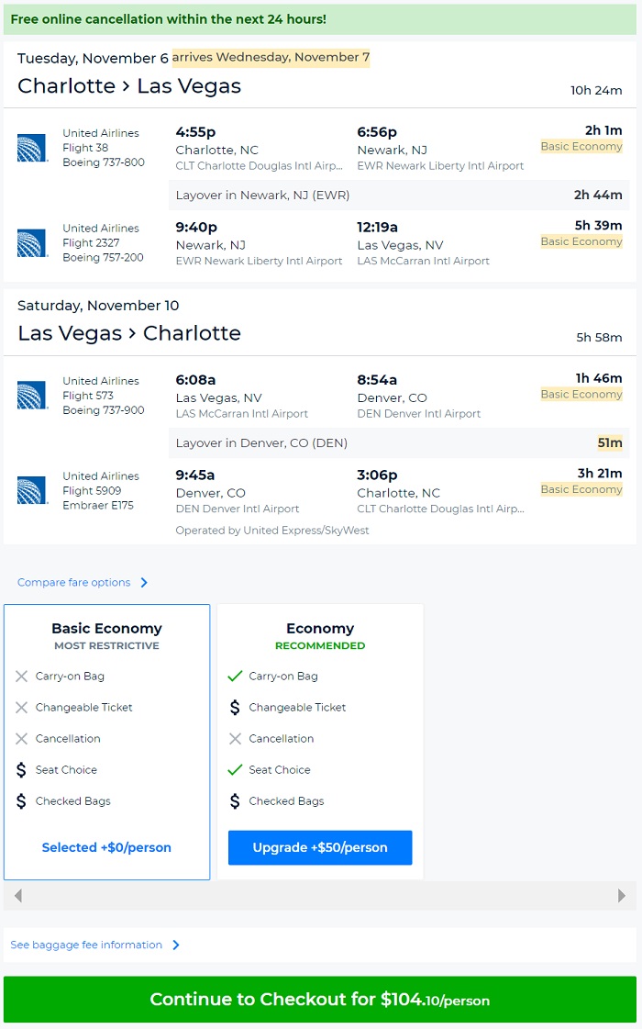642x1029 pixels.
Task: Click United Airlines logo for Flight 2327
Action: pos(32,243)
